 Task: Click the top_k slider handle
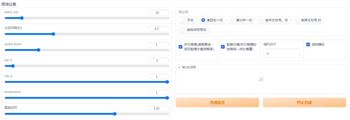[x=13, y=66]
